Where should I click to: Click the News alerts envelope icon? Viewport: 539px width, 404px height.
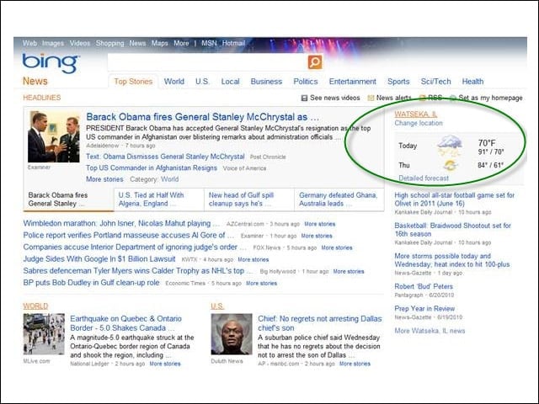[371, 98]
